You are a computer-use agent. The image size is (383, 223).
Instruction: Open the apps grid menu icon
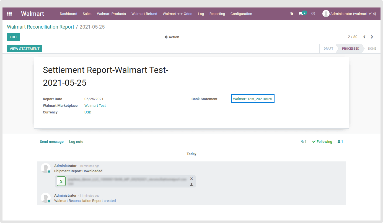(9, 14)
